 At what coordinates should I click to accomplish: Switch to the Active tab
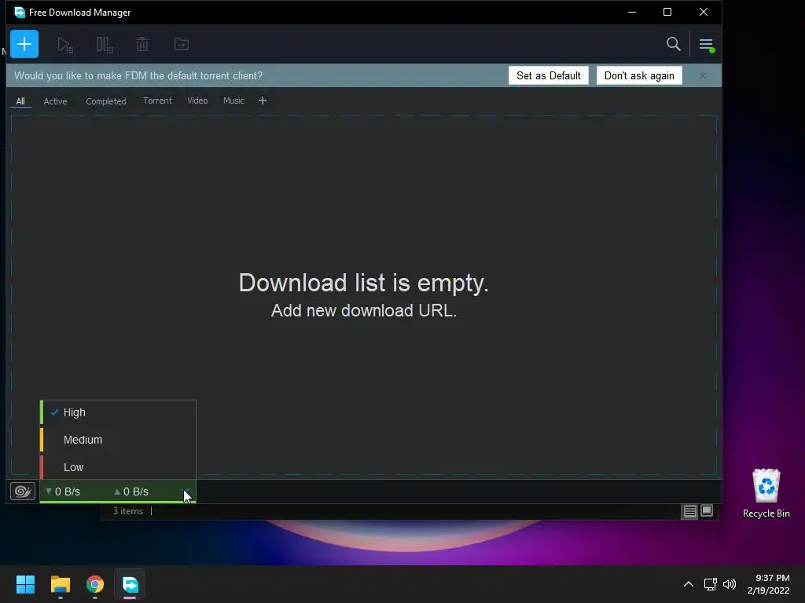[55, 101]
